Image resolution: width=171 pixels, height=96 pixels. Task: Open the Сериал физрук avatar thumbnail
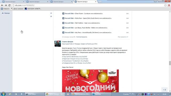(58, 44)
